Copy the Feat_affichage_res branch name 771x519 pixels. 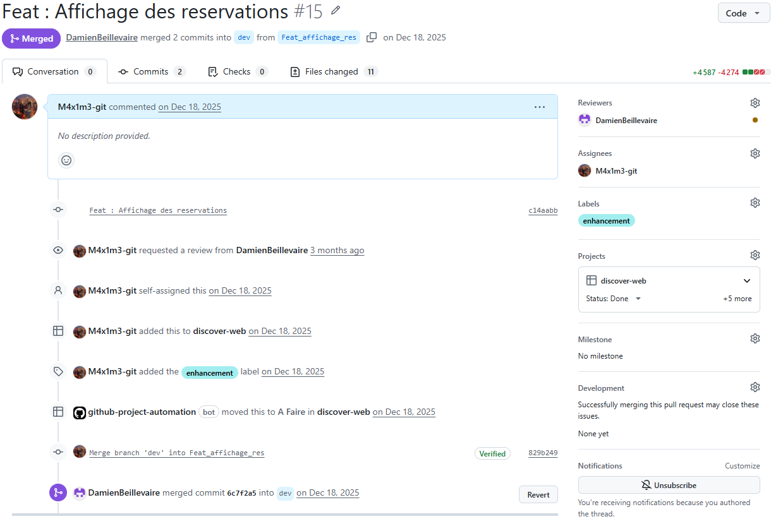click(371, 37)
